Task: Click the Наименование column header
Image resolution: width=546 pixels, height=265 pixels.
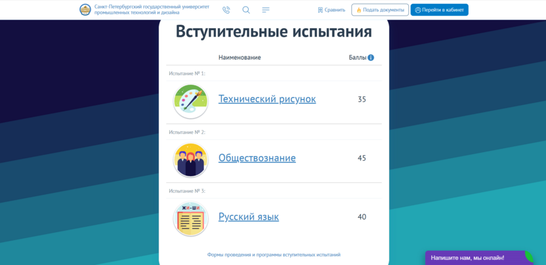Action: coord(240,58)
